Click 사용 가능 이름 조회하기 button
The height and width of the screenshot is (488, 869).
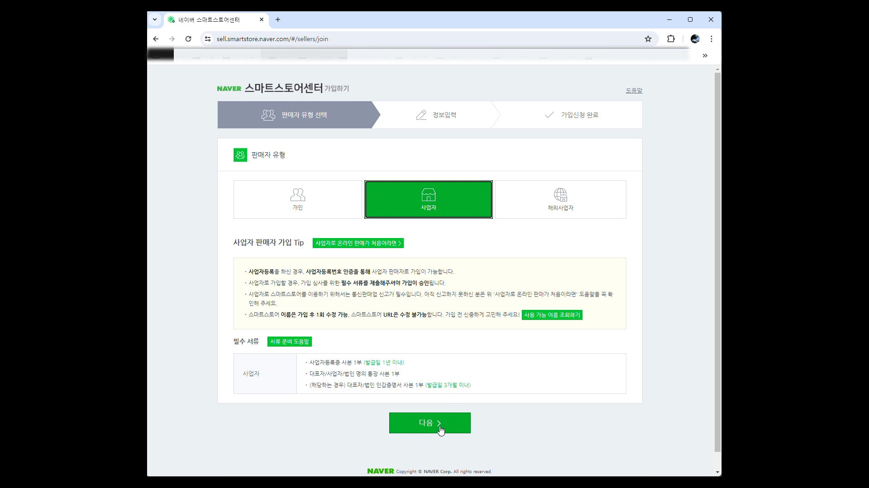pyautogui.click(x=552, y=315)
